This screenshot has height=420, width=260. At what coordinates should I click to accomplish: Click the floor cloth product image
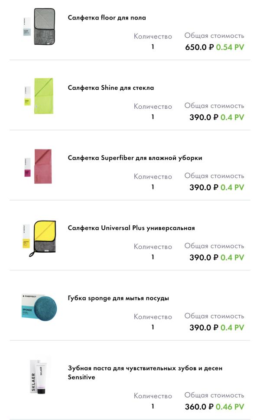[x=39, y=26]
